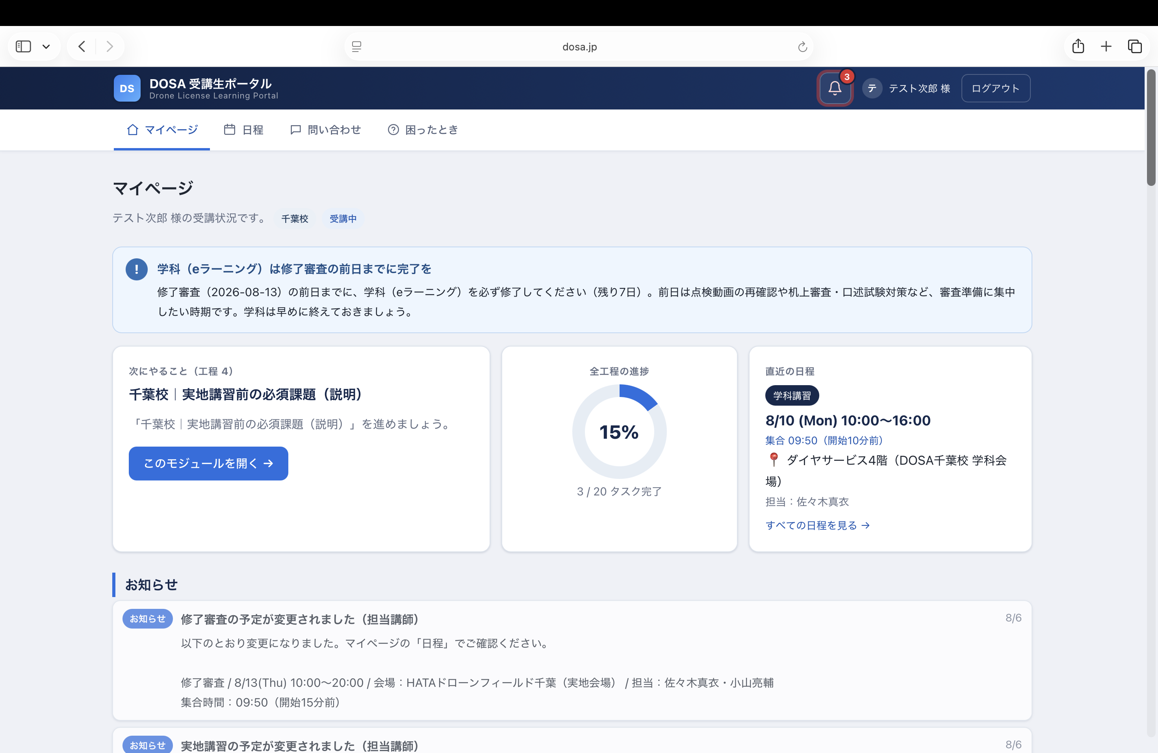Screen dimensions: 1158x753
Task: Go forward with browser forward arrow
Action: coord(109,46)
